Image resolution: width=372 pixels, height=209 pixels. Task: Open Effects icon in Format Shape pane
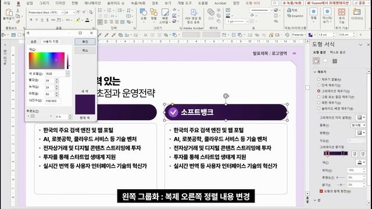(x=325, y=61)
